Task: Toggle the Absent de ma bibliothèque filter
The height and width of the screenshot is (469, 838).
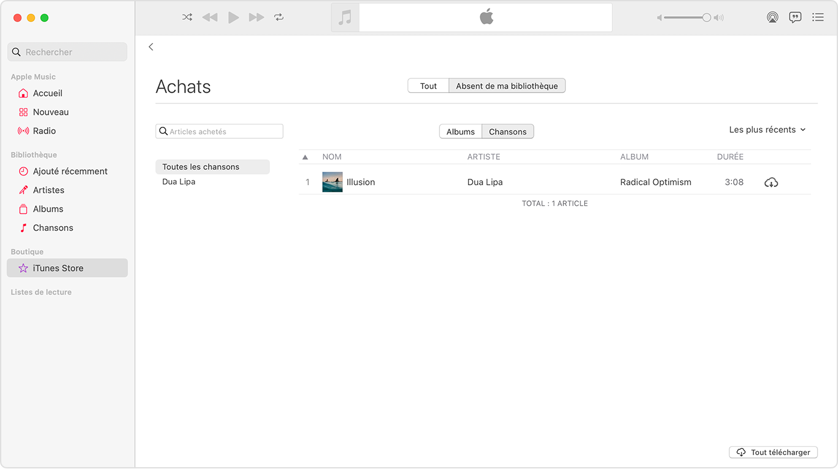Action: point(507,86)
